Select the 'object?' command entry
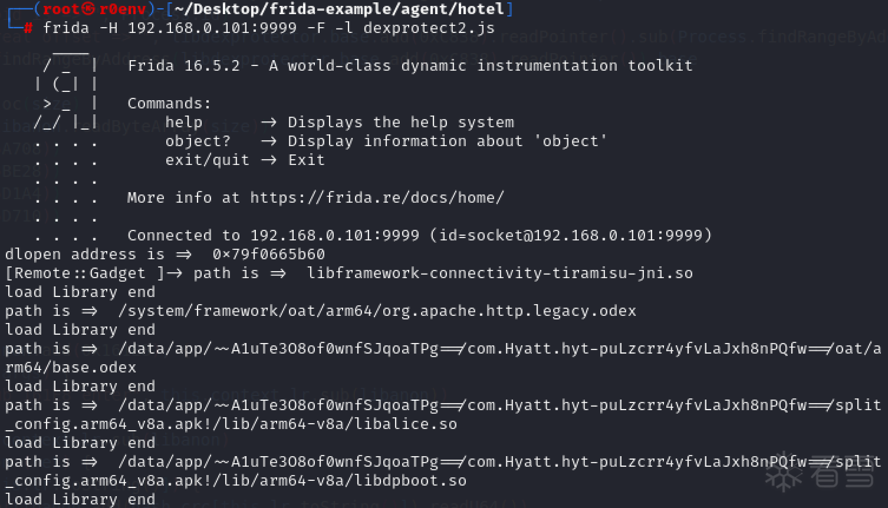 (198, 141)
